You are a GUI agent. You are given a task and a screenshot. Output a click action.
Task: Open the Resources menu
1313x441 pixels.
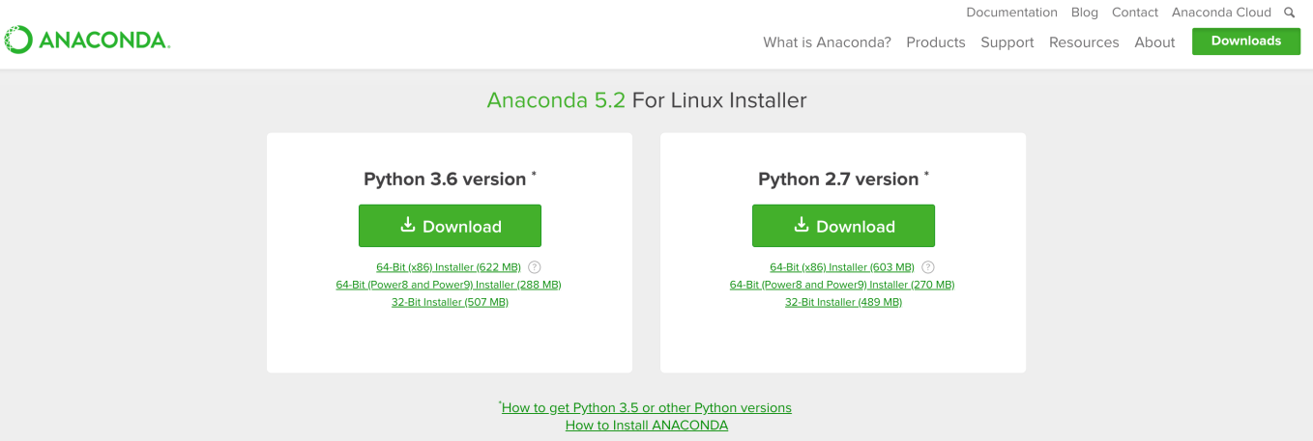[1084, 42]
